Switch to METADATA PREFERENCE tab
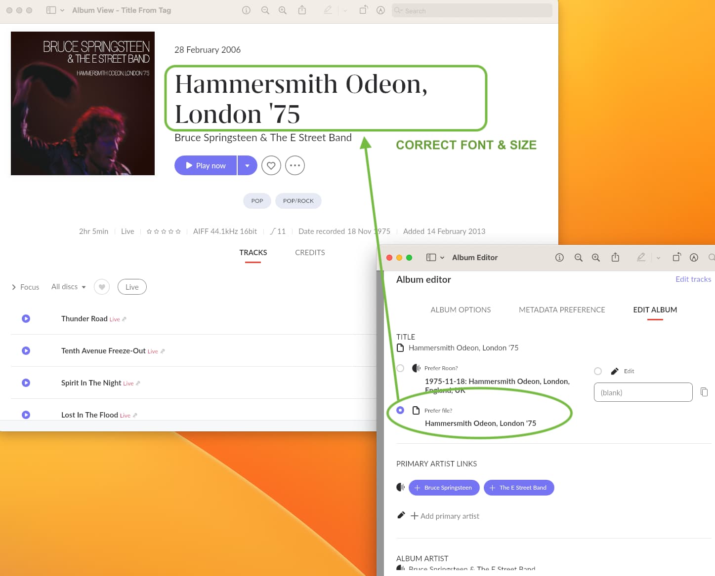Viewport: 715px width, 576px height. point(562,310)
